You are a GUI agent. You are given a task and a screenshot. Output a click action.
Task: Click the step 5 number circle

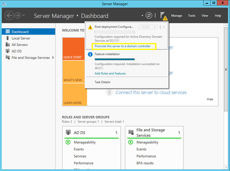109,92
